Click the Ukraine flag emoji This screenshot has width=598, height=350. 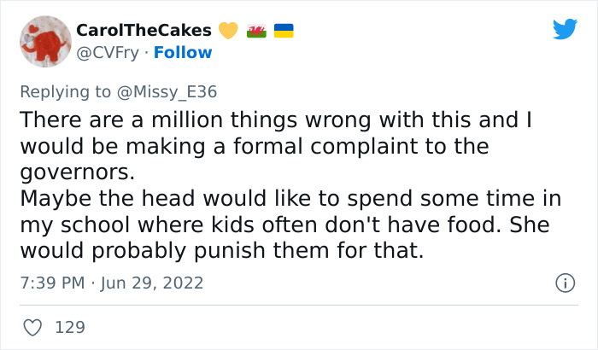point(284,31)
